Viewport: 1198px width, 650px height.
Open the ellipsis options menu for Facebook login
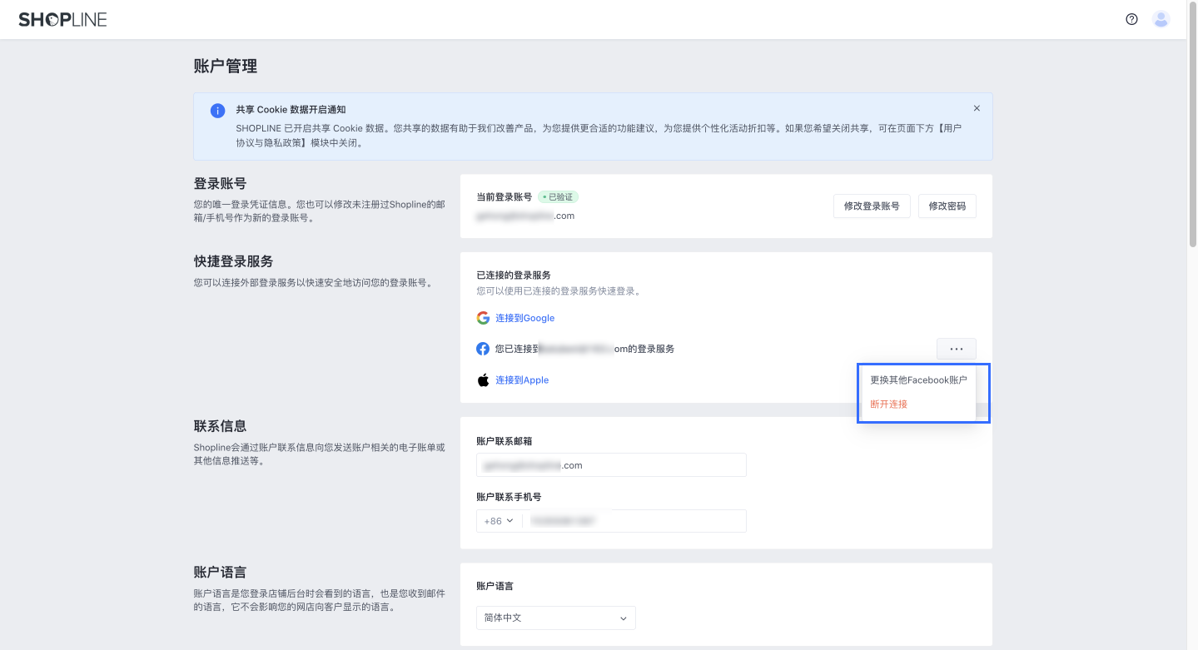(x=956, y=349)
